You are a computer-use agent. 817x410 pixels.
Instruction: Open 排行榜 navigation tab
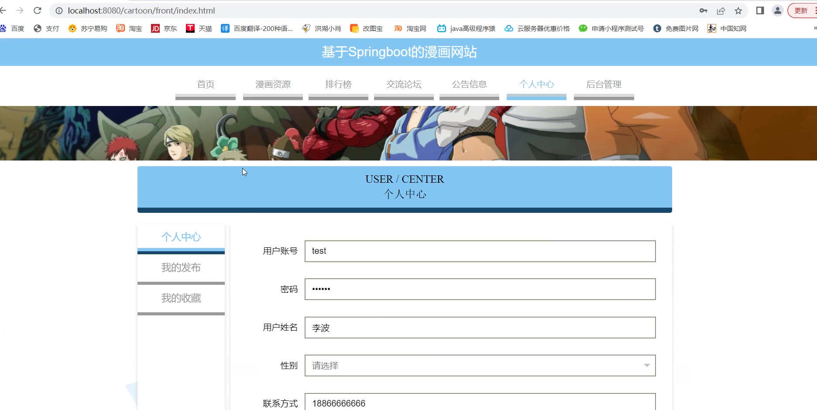tap(338, 85)
